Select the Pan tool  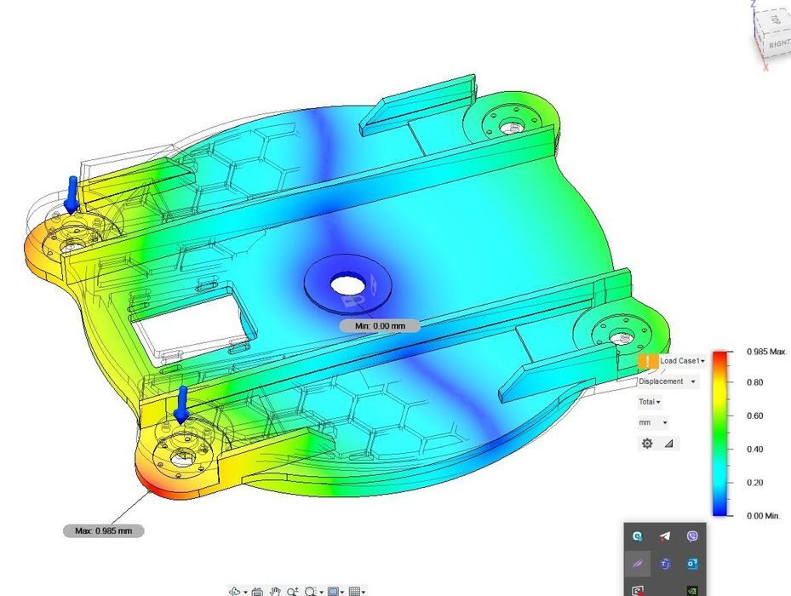[276, 590]
